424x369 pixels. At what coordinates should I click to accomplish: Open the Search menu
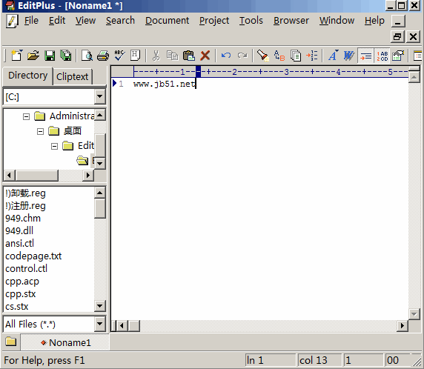tap(120, 21)
